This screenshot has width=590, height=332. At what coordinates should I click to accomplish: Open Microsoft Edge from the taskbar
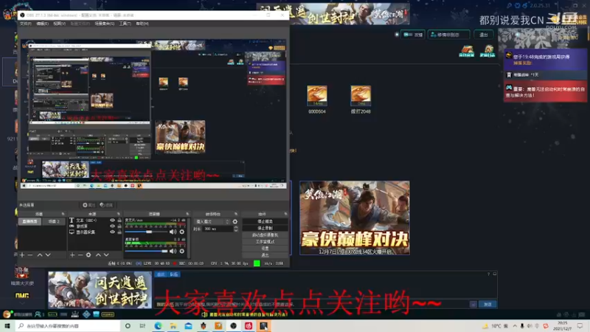coord(158,325)
